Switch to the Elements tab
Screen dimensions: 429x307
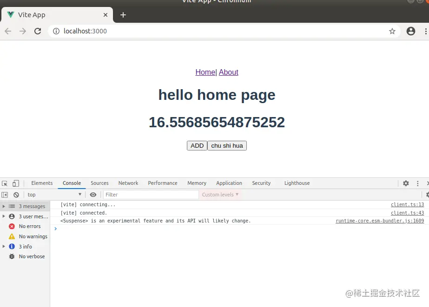[42, 183]
